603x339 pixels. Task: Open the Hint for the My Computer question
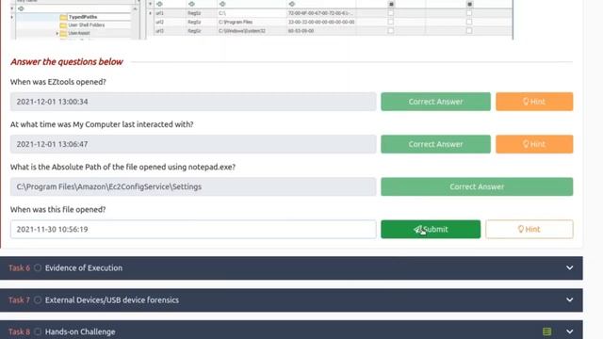tap(534, 144)
